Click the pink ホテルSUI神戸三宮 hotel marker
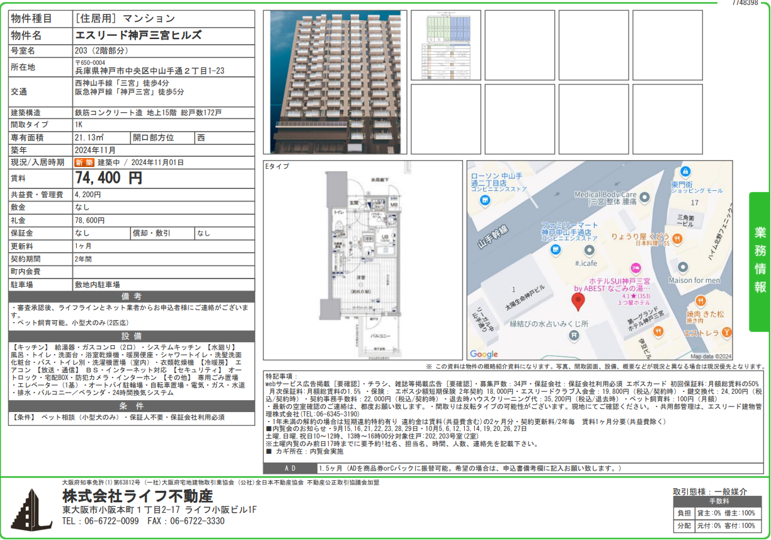This screenshot has height=540, width=771. (635, 268)
